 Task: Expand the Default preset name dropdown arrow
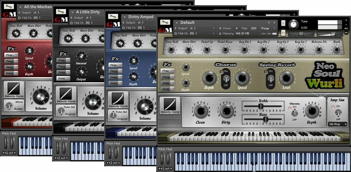(177, 23)
